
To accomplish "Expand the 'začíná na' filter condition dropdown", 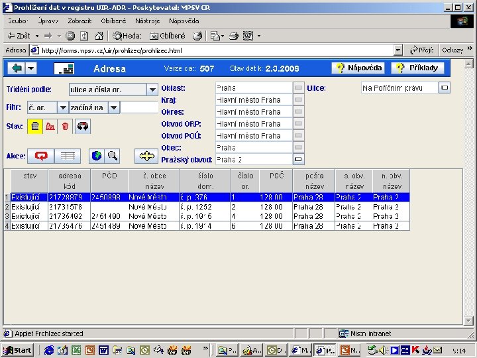I will (x=113, y=107).
